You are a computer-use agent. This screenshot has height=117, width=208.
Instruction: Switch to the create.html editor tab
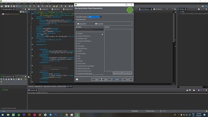(44, 9)
